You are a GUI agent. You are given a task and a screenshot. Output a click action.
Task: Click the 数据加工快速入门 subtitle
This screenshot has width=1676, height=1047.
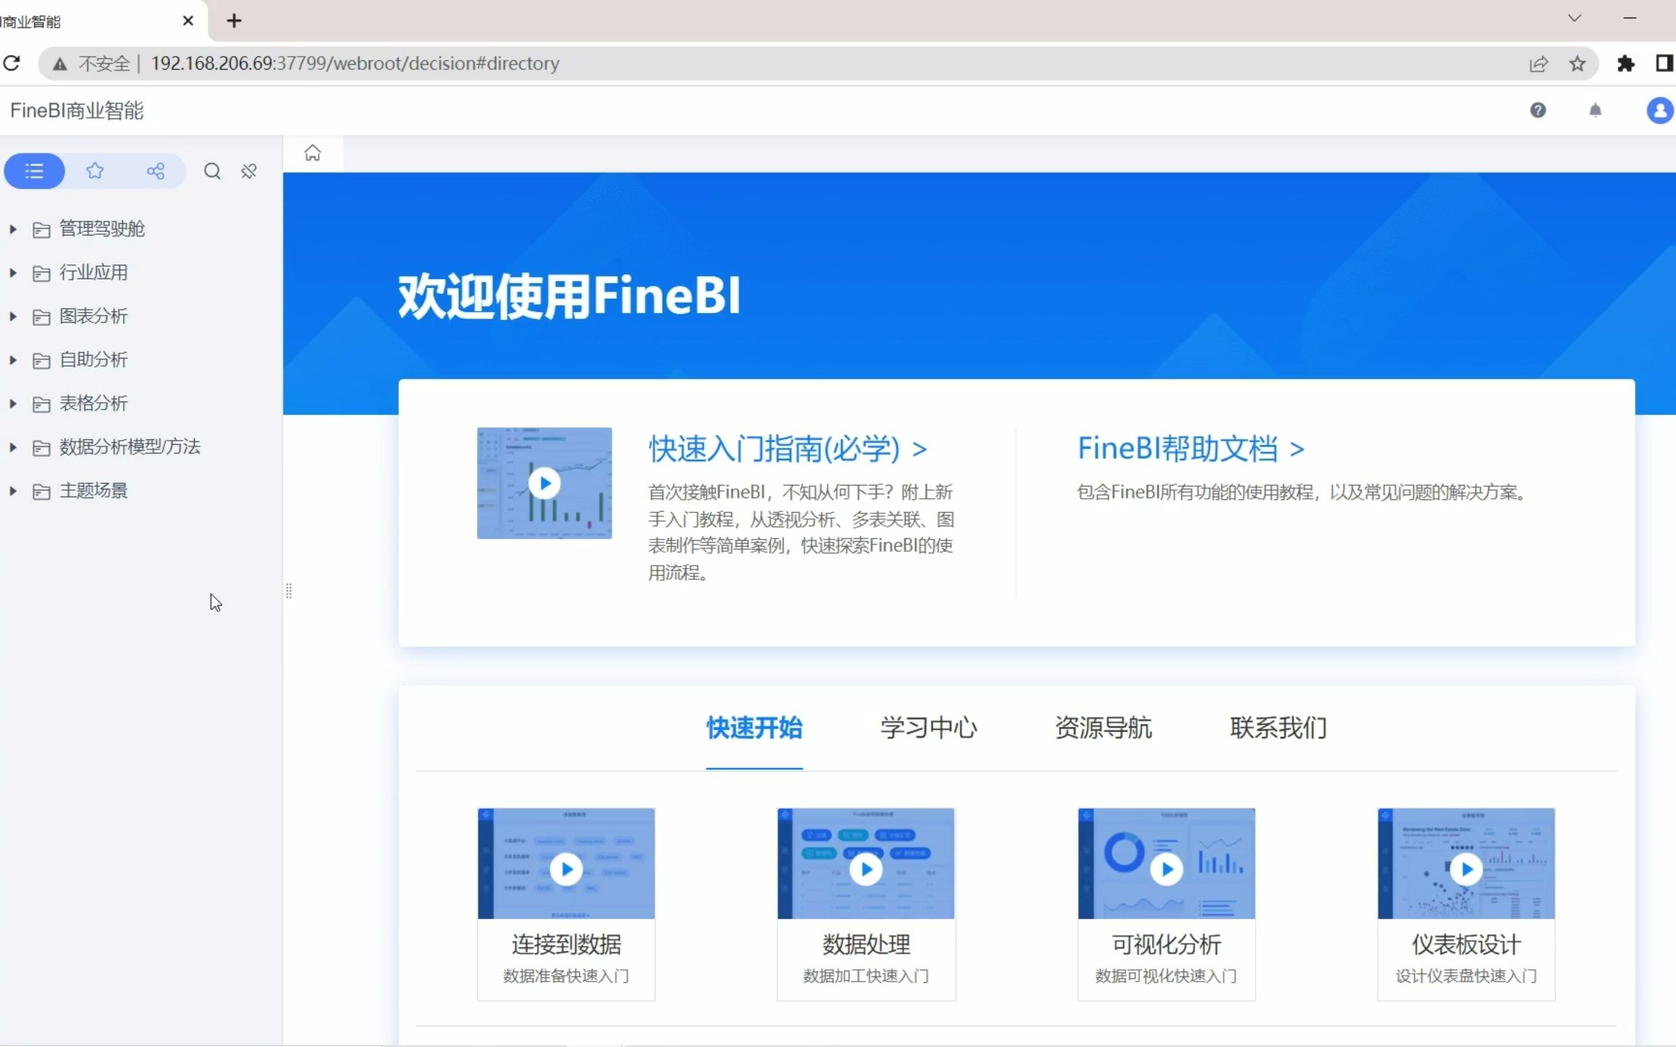[866, 976]
